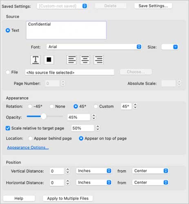The height and width of the screenshot is (204, 189).
Task: Click the scale 50% input field
Action: (x=82, y=128)
